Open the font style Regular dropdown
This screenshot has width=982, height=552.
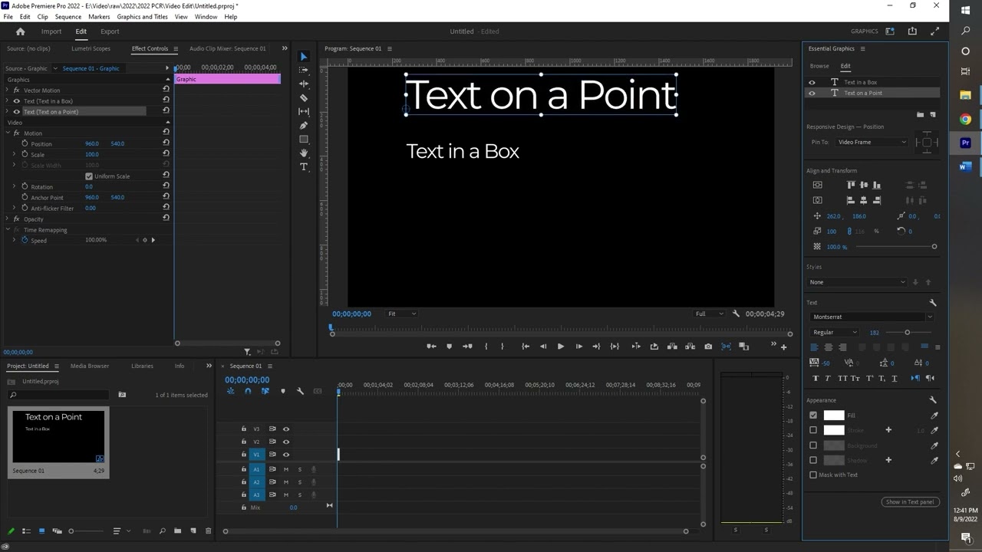[x=835, y=332]
